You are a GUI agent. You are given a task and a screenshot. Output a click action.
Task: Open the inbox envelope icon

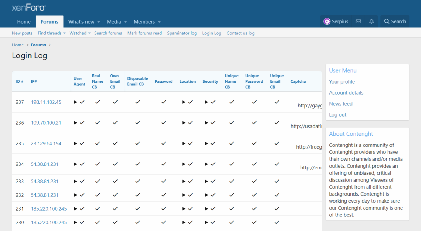click(x=358, y=21)
